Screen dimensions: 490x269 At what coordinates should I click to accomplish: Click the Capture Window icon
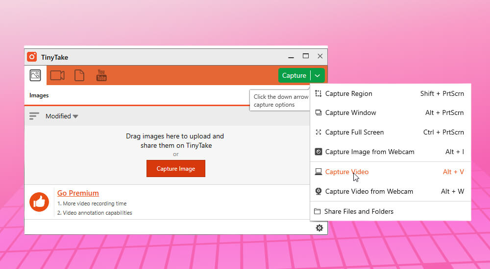pyautogui.click(x=318, y=112)
